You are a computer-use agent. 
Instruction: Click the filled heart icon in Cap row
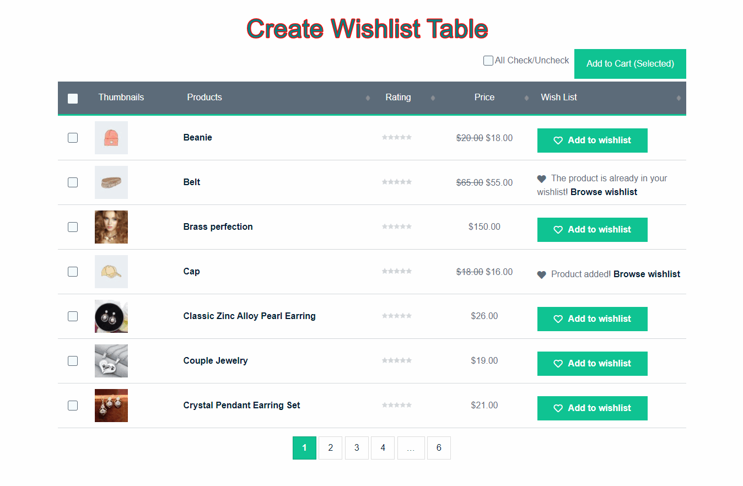pyautogui.click(x=541, y=274)
